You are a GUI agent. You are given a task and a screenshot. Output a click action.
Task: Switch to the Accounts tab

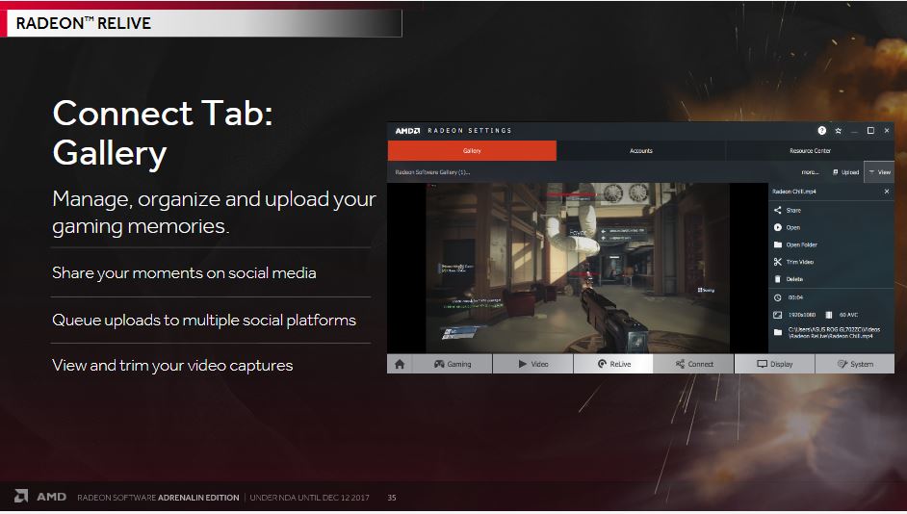click(x=641, y=150)
